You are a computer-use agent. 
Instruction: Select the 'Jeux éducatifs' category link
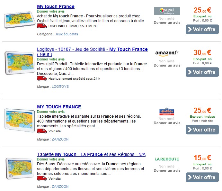point(67,34)
